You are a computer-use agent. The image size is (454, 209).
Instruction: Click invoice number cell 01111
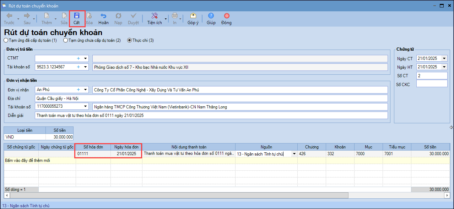pyautogui.click(x=93, y=154)
